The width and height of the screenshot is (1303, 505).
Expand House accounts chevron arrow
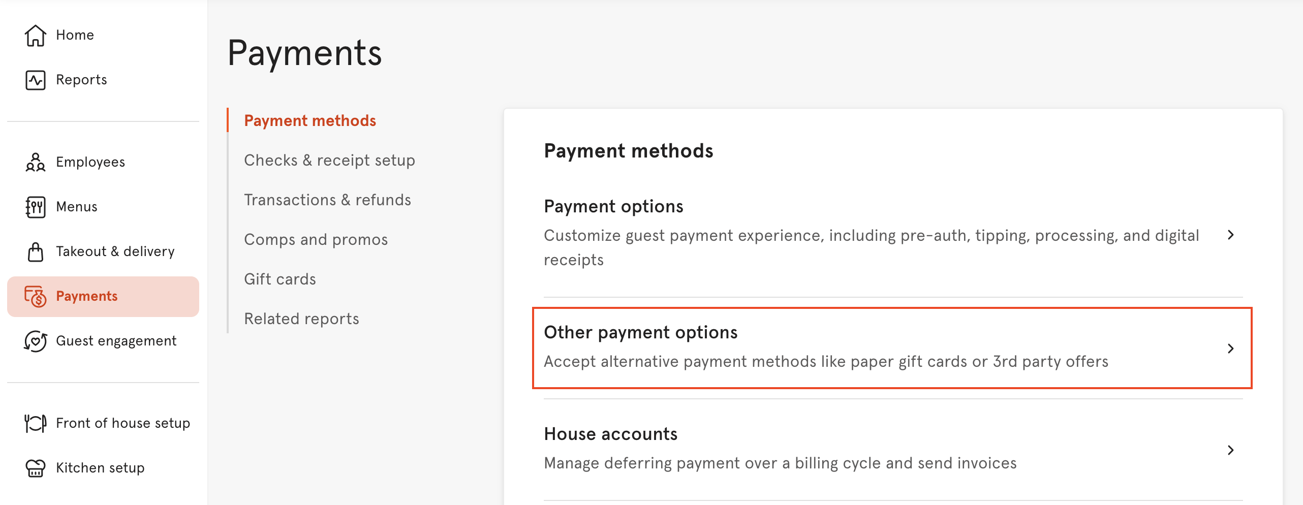click(1230, 450)
